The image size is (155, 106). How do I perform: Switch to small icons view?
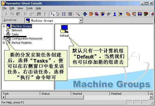click(58, 14)
